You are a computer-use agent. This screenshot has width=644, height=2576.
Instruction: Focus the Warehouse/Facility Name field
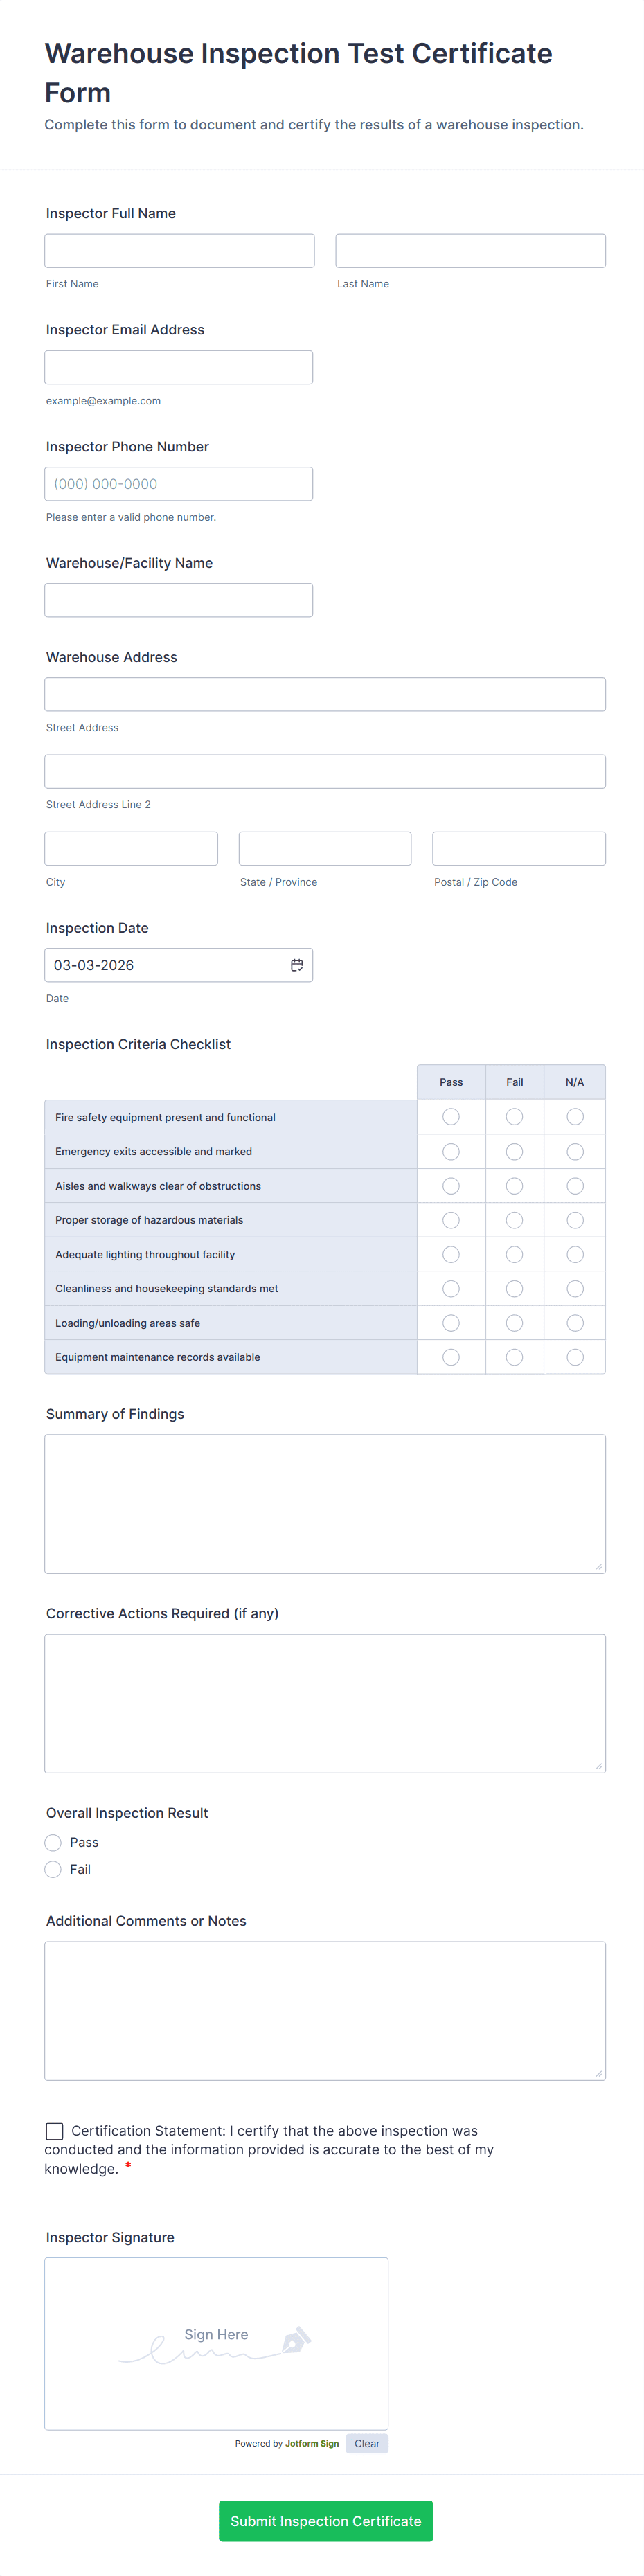[179, 600]
